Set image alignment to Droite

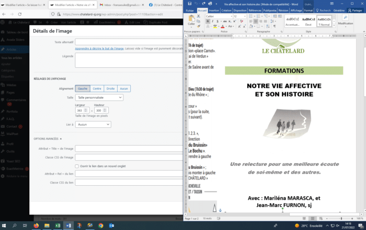coord(110,89)
